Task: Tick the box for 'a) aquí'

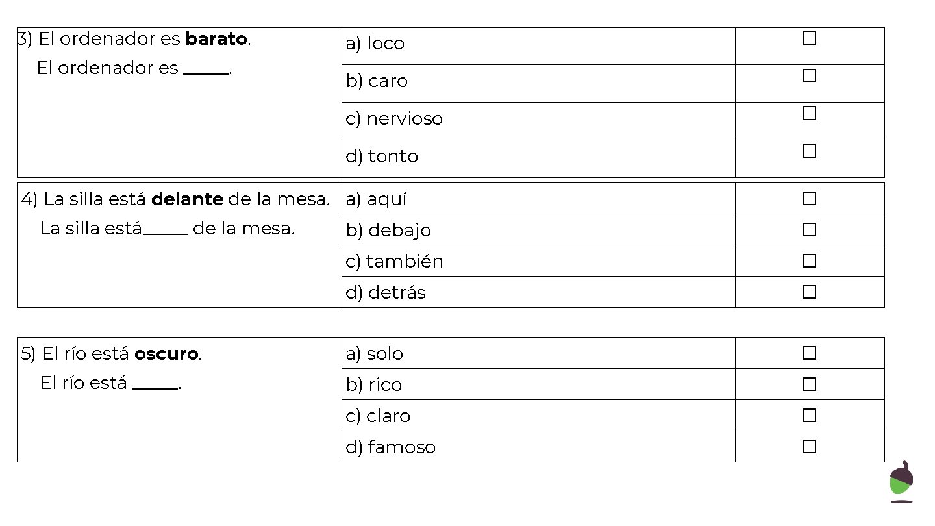Action: (x=809, y=199)
